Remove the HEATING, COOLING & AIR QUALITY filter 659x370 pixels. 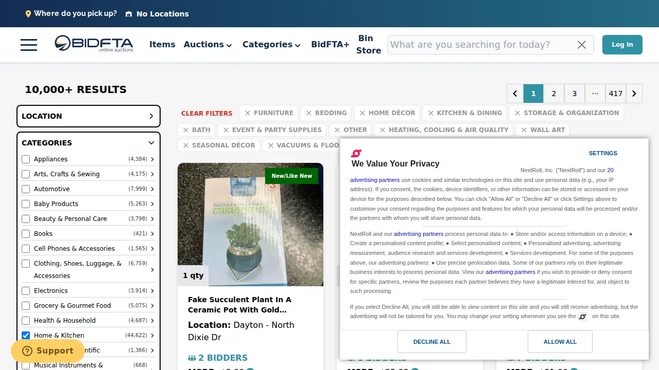tap(383, 130)
